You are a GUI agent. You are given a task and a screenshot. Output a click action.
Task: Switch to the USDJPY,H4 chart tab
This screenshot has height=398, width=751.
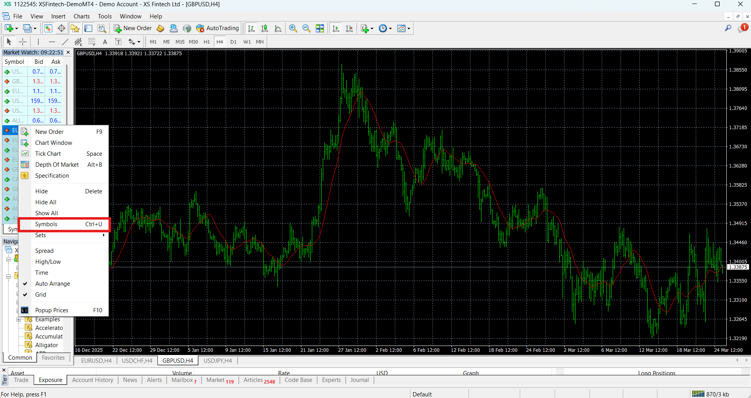(x=217, y=361)
